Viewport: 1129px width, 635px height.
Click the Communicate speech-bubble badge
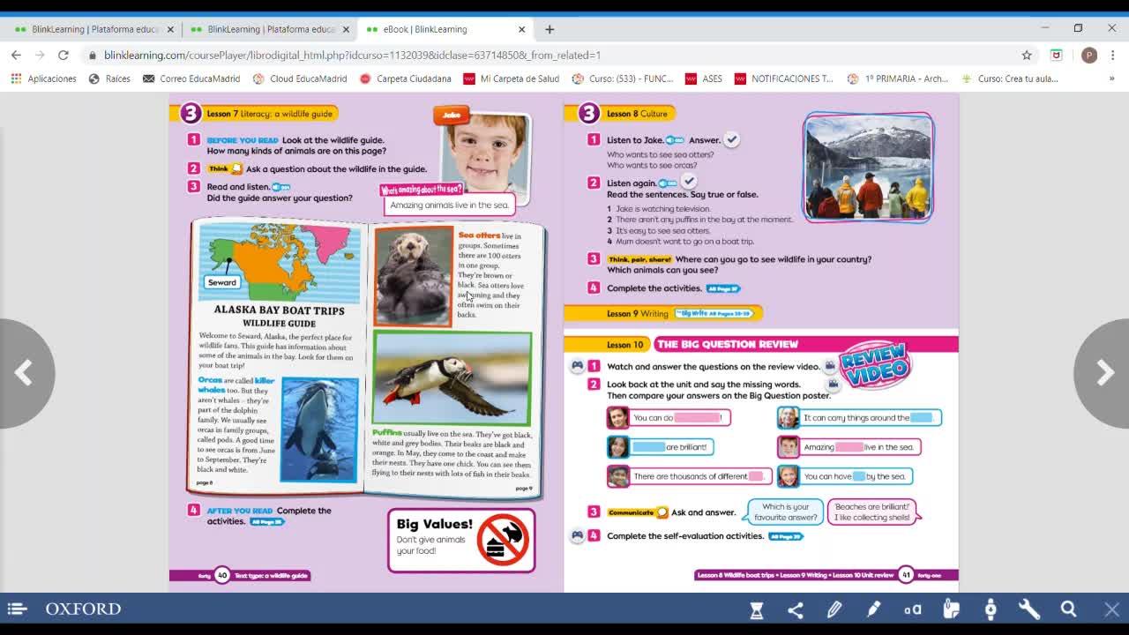(x=637, y=512)
